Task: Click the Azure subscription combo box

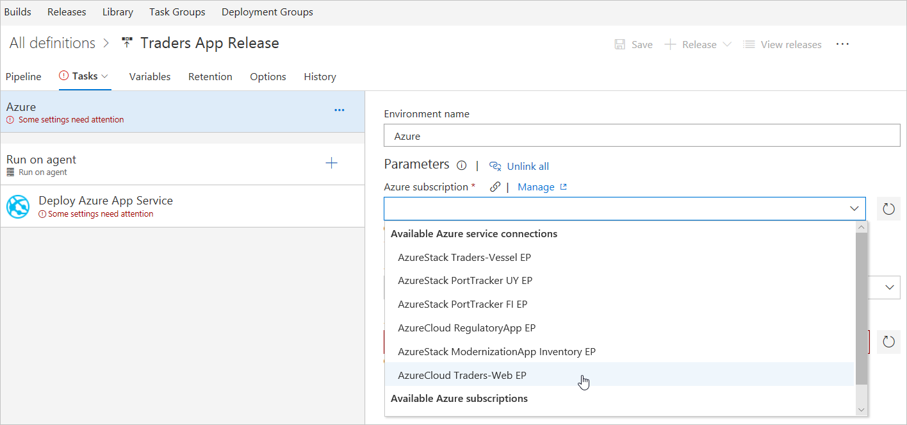Action: coord(625,208)
